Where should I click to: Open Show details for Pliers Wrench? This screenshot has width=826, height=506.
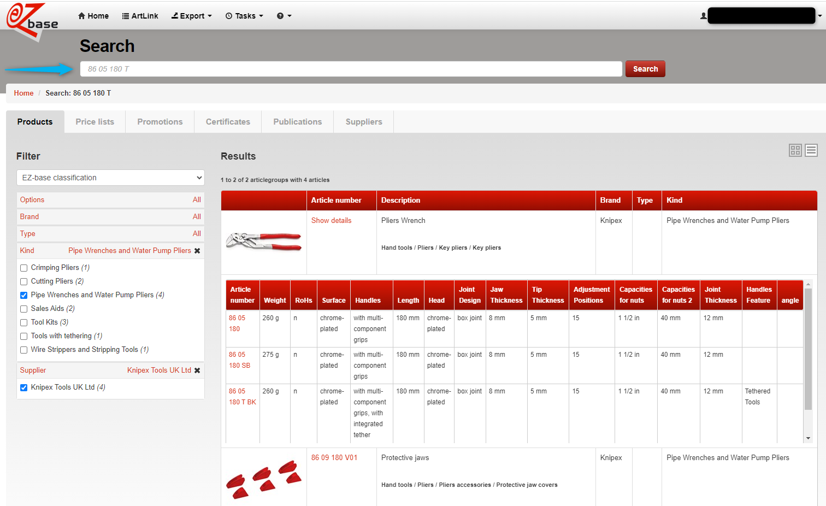click(x=331, y=221)
